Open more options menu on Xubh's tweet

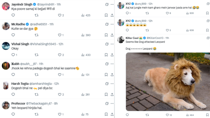112,64
